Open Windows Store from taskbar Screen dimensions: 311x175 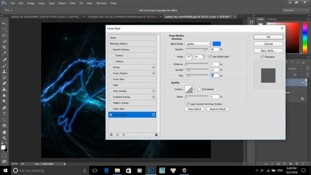(x=128, y=170)
